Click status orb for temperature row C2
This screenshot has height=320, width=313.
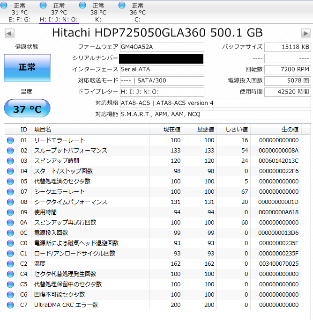pos(10,264)
